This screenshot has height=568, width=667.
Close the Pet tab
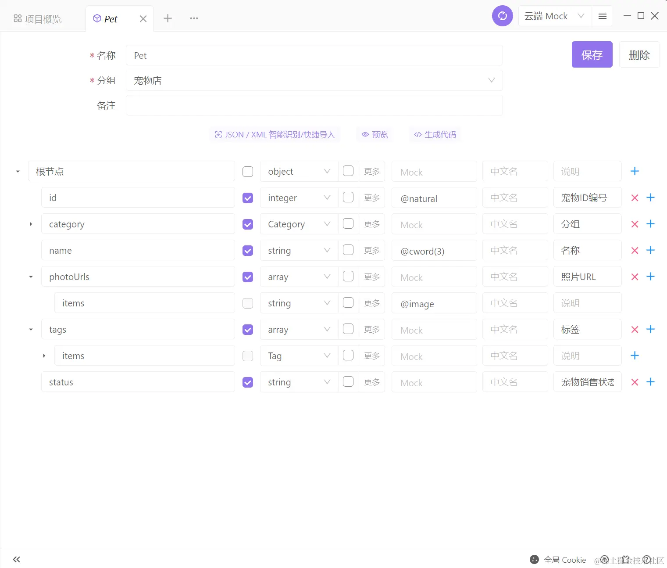tap(143, 19)
